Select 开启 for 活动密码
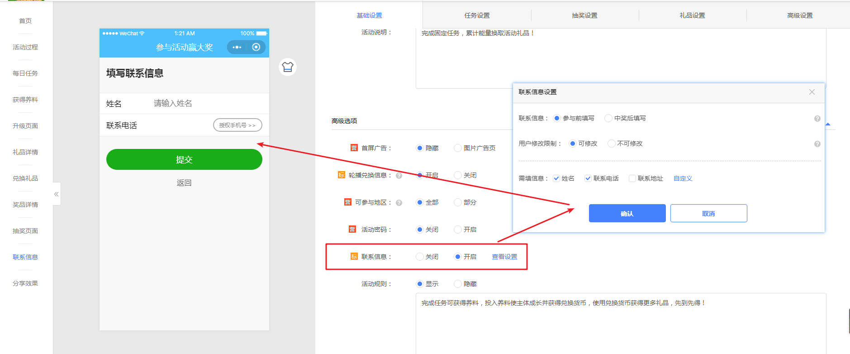850x354 pixels. click(458, 230)
